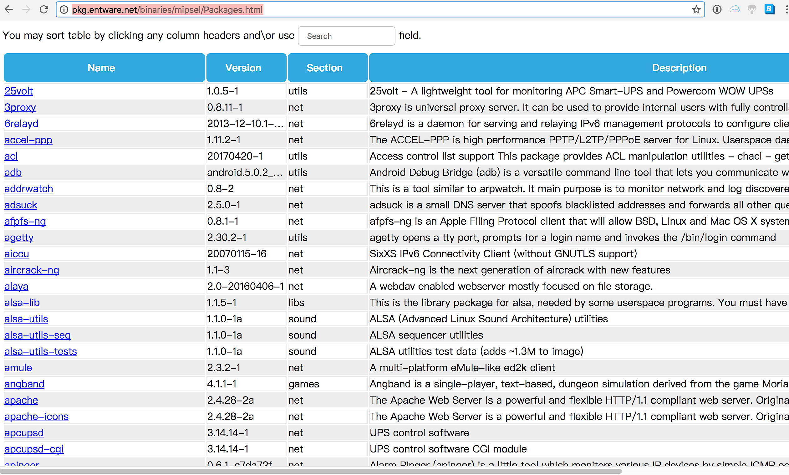The image size is (789, 475).
Task: Open the YAAW cloud extension
Action: click(734, 10)
